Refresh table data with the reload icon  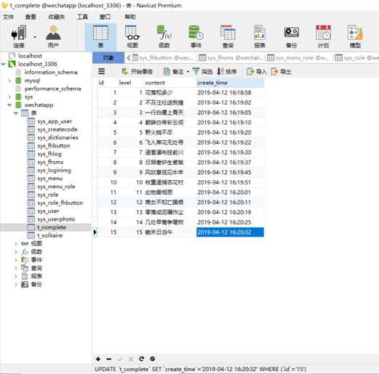pyautogui.click(x=142, y=359)
